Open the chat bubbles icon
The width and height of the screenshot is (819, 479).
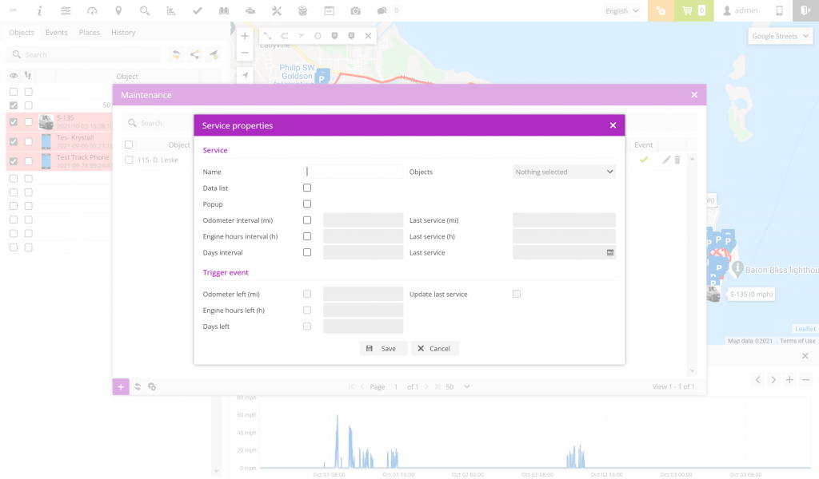coord(382,10)
